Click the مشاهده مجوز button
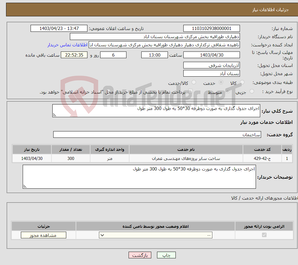The height and width of the screenshot is (265, 298). coord(44,235)
